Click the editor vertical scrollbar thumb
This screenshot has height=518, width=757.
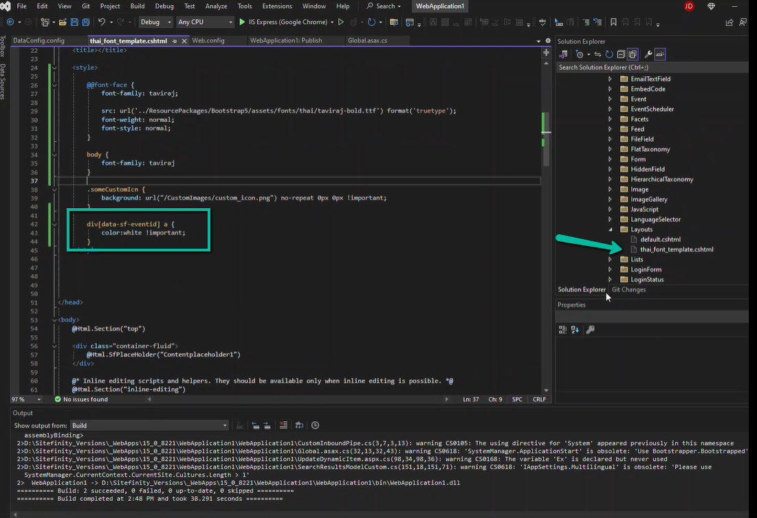click(x=546, y=139)
